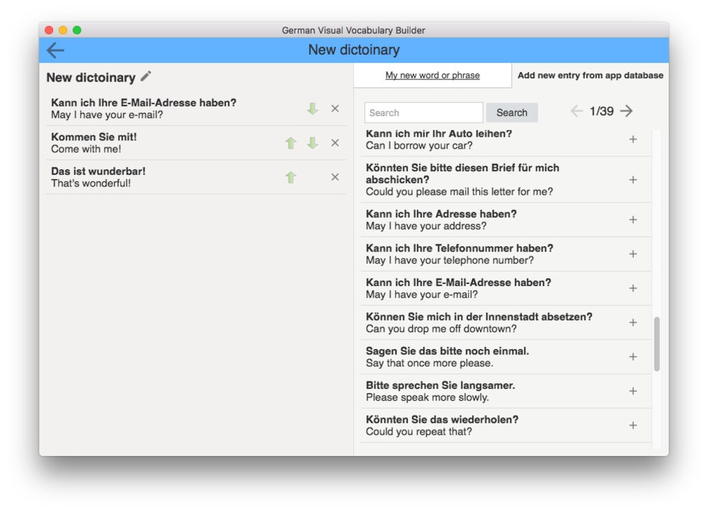Delete the 'Das ist wunderbar!' entry
Screen dimensions: 708x512
click(335, 178)
